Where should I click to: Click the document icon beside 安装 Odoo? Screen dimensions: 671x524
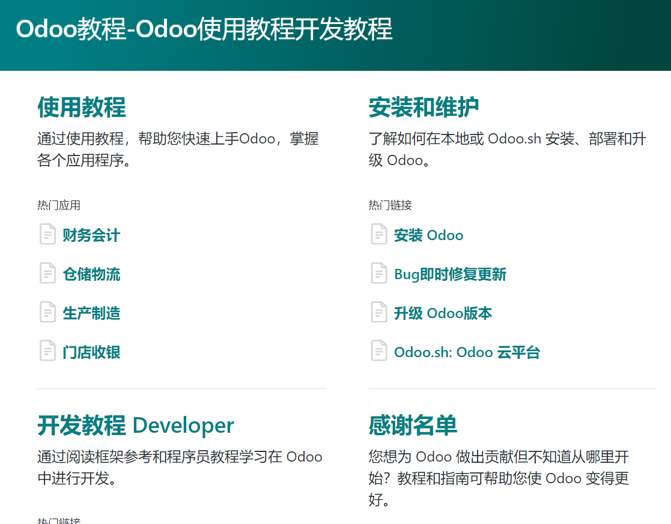click(378, 234)
